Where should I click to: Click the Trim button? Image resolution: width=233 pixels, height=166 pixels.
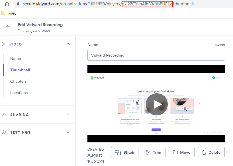click(154, 152)
